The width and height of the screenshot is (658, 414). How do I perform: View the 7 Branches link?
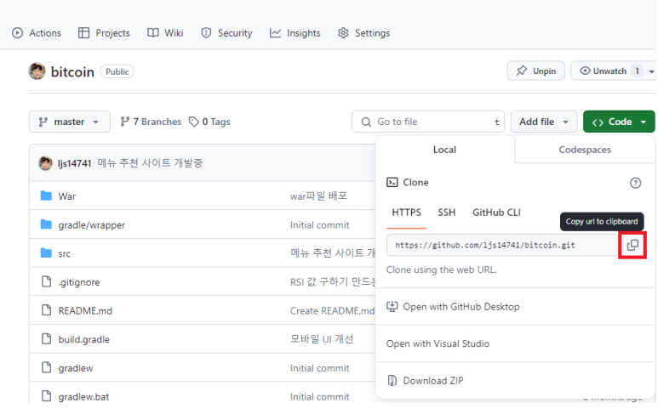click(151, 122)
